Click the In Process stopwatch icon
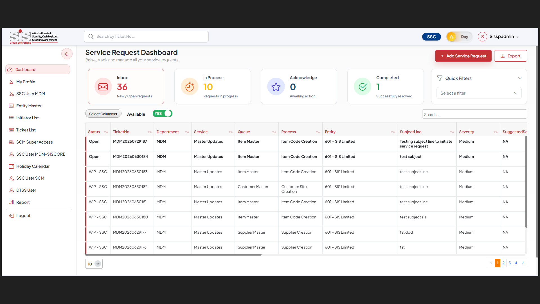The height and width of the screenshot is (304, 540). 190,87
